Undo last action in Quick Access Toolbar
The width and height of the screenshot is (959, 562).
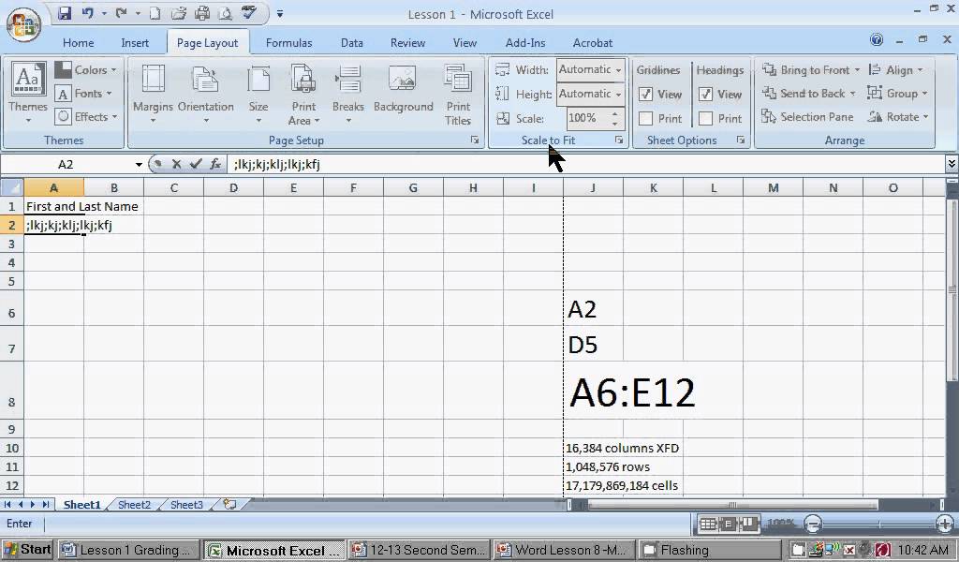(x=87, y=13)
